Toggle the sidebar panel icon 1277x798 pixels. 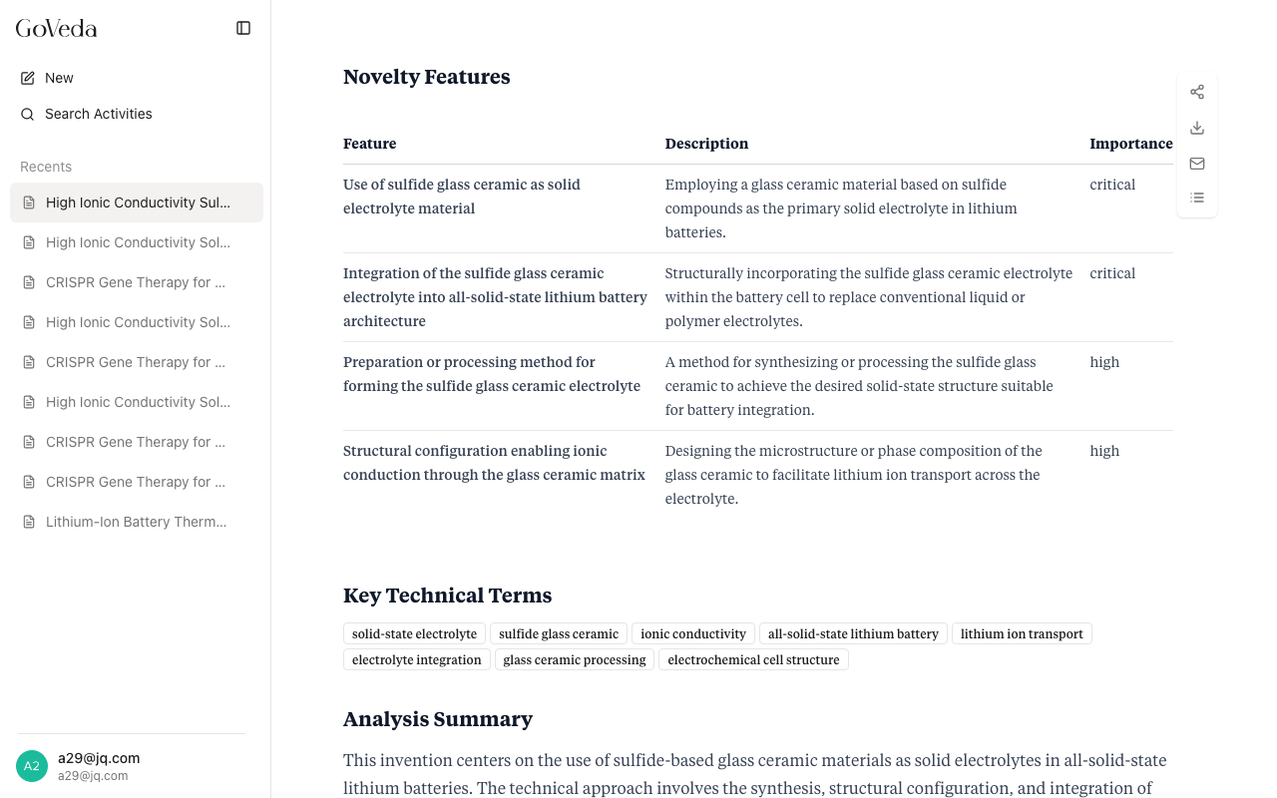[x=243, y=28]
